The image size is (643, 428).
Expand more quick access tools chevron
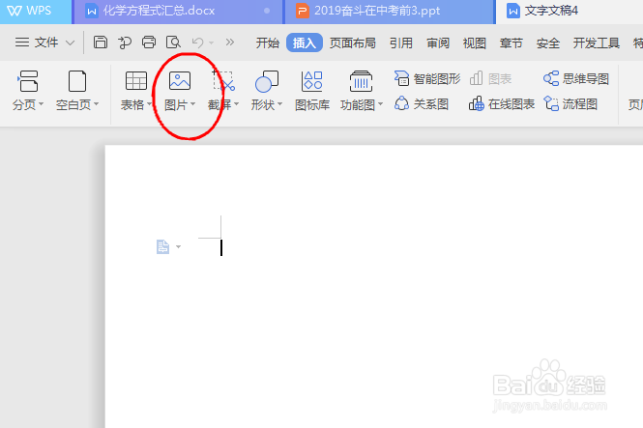click(230, 43)
